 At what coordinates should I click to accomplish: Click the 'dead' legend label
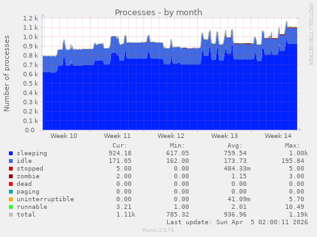(24, 184)
